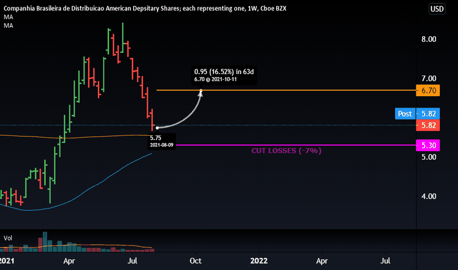
Task: Click the 5.75 2021-08-09 start point label
Action: tap(162, 141)
